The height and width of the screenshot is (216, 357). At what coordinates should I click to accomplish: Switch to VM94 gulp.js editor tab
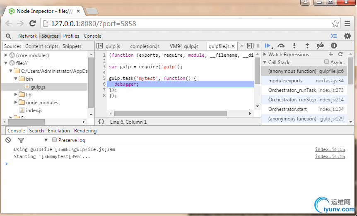184,46
